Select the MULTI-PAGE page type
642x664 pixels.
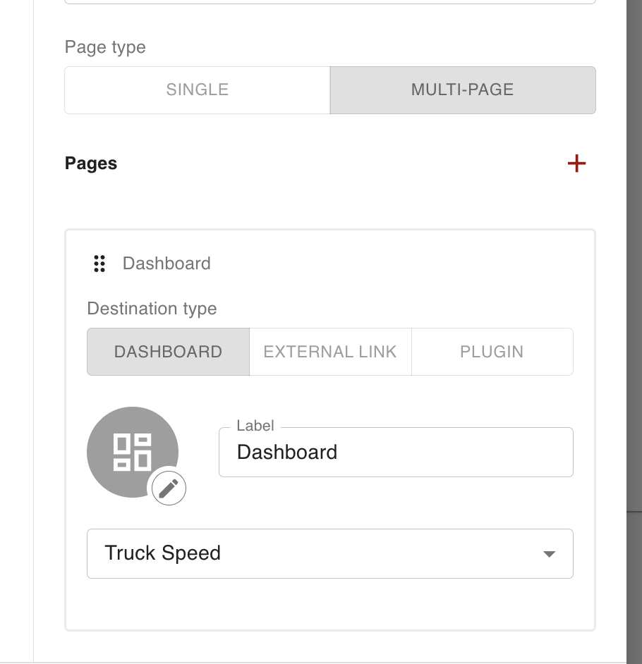point(462,90)
